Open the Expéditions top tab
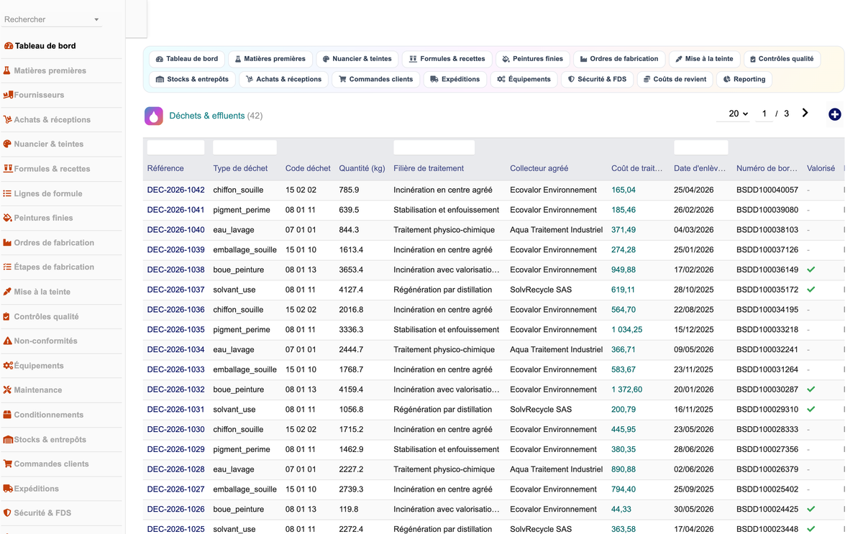 (455, 79)
